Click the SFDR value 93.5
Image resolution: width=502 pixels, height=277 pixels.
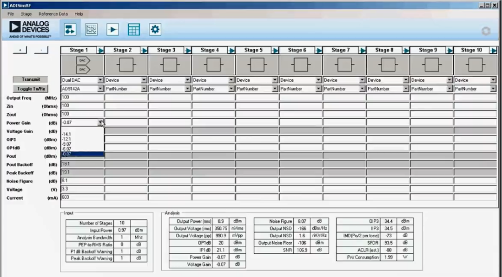click(389, 243)
